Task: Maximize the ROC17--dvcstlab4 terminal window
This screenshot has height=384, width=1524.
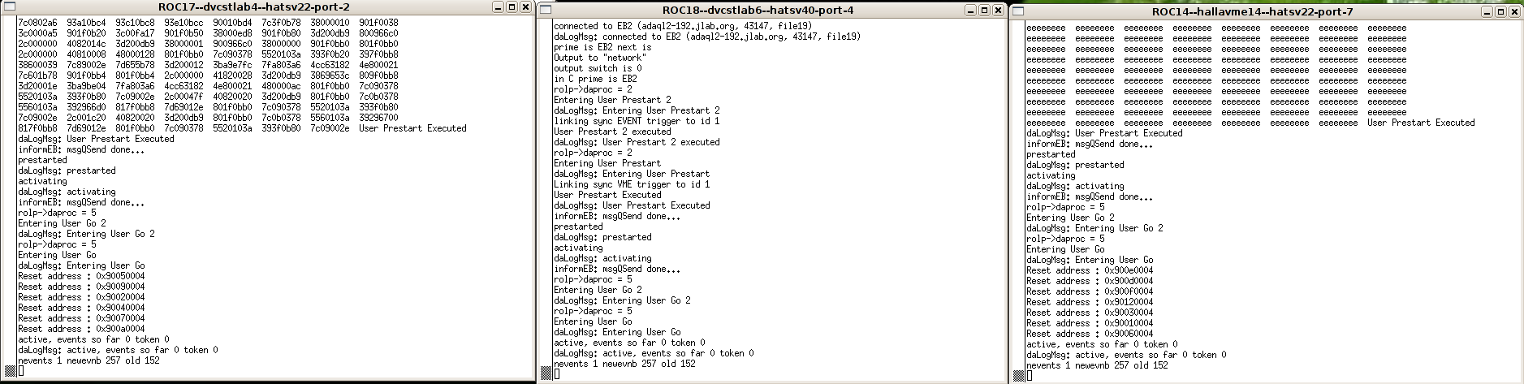Action: pyautogui.click(x=512, y=6)
